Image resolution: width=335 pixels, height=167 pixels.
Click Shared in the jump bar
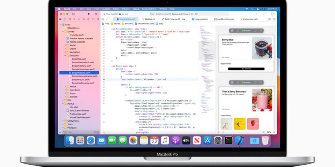(x=115, y=24)
